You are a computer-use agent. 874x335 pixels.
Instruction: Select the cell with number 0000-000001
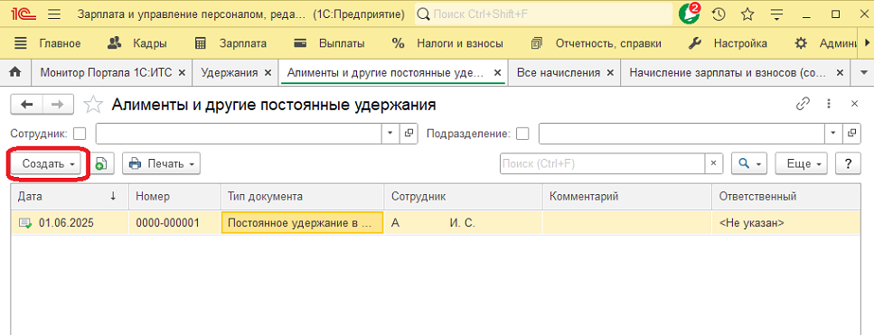pos(174,223)
